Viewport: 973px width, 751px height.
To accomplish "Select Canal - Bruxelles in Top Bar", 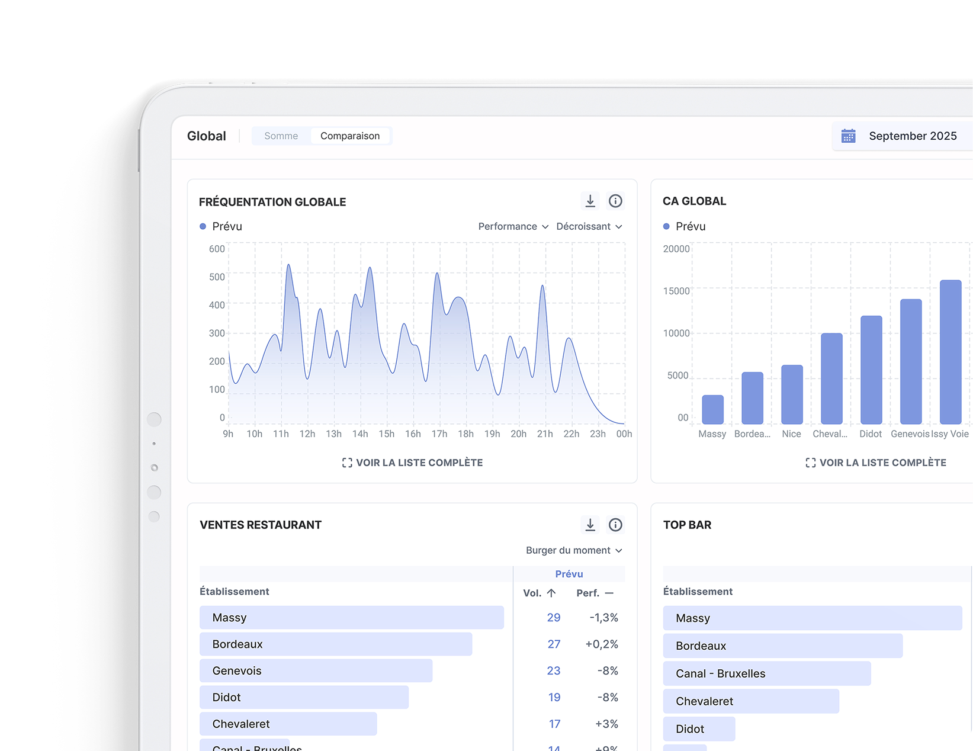I will [766, 673].
